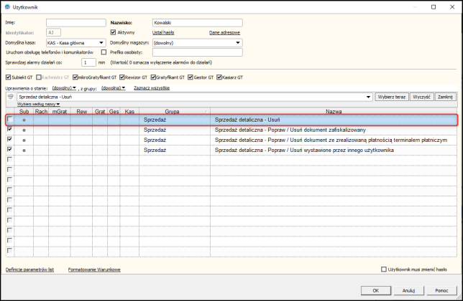This screenshot has height=301, width=463.
Task: Click the Sub column header
Action: point(24,111)
